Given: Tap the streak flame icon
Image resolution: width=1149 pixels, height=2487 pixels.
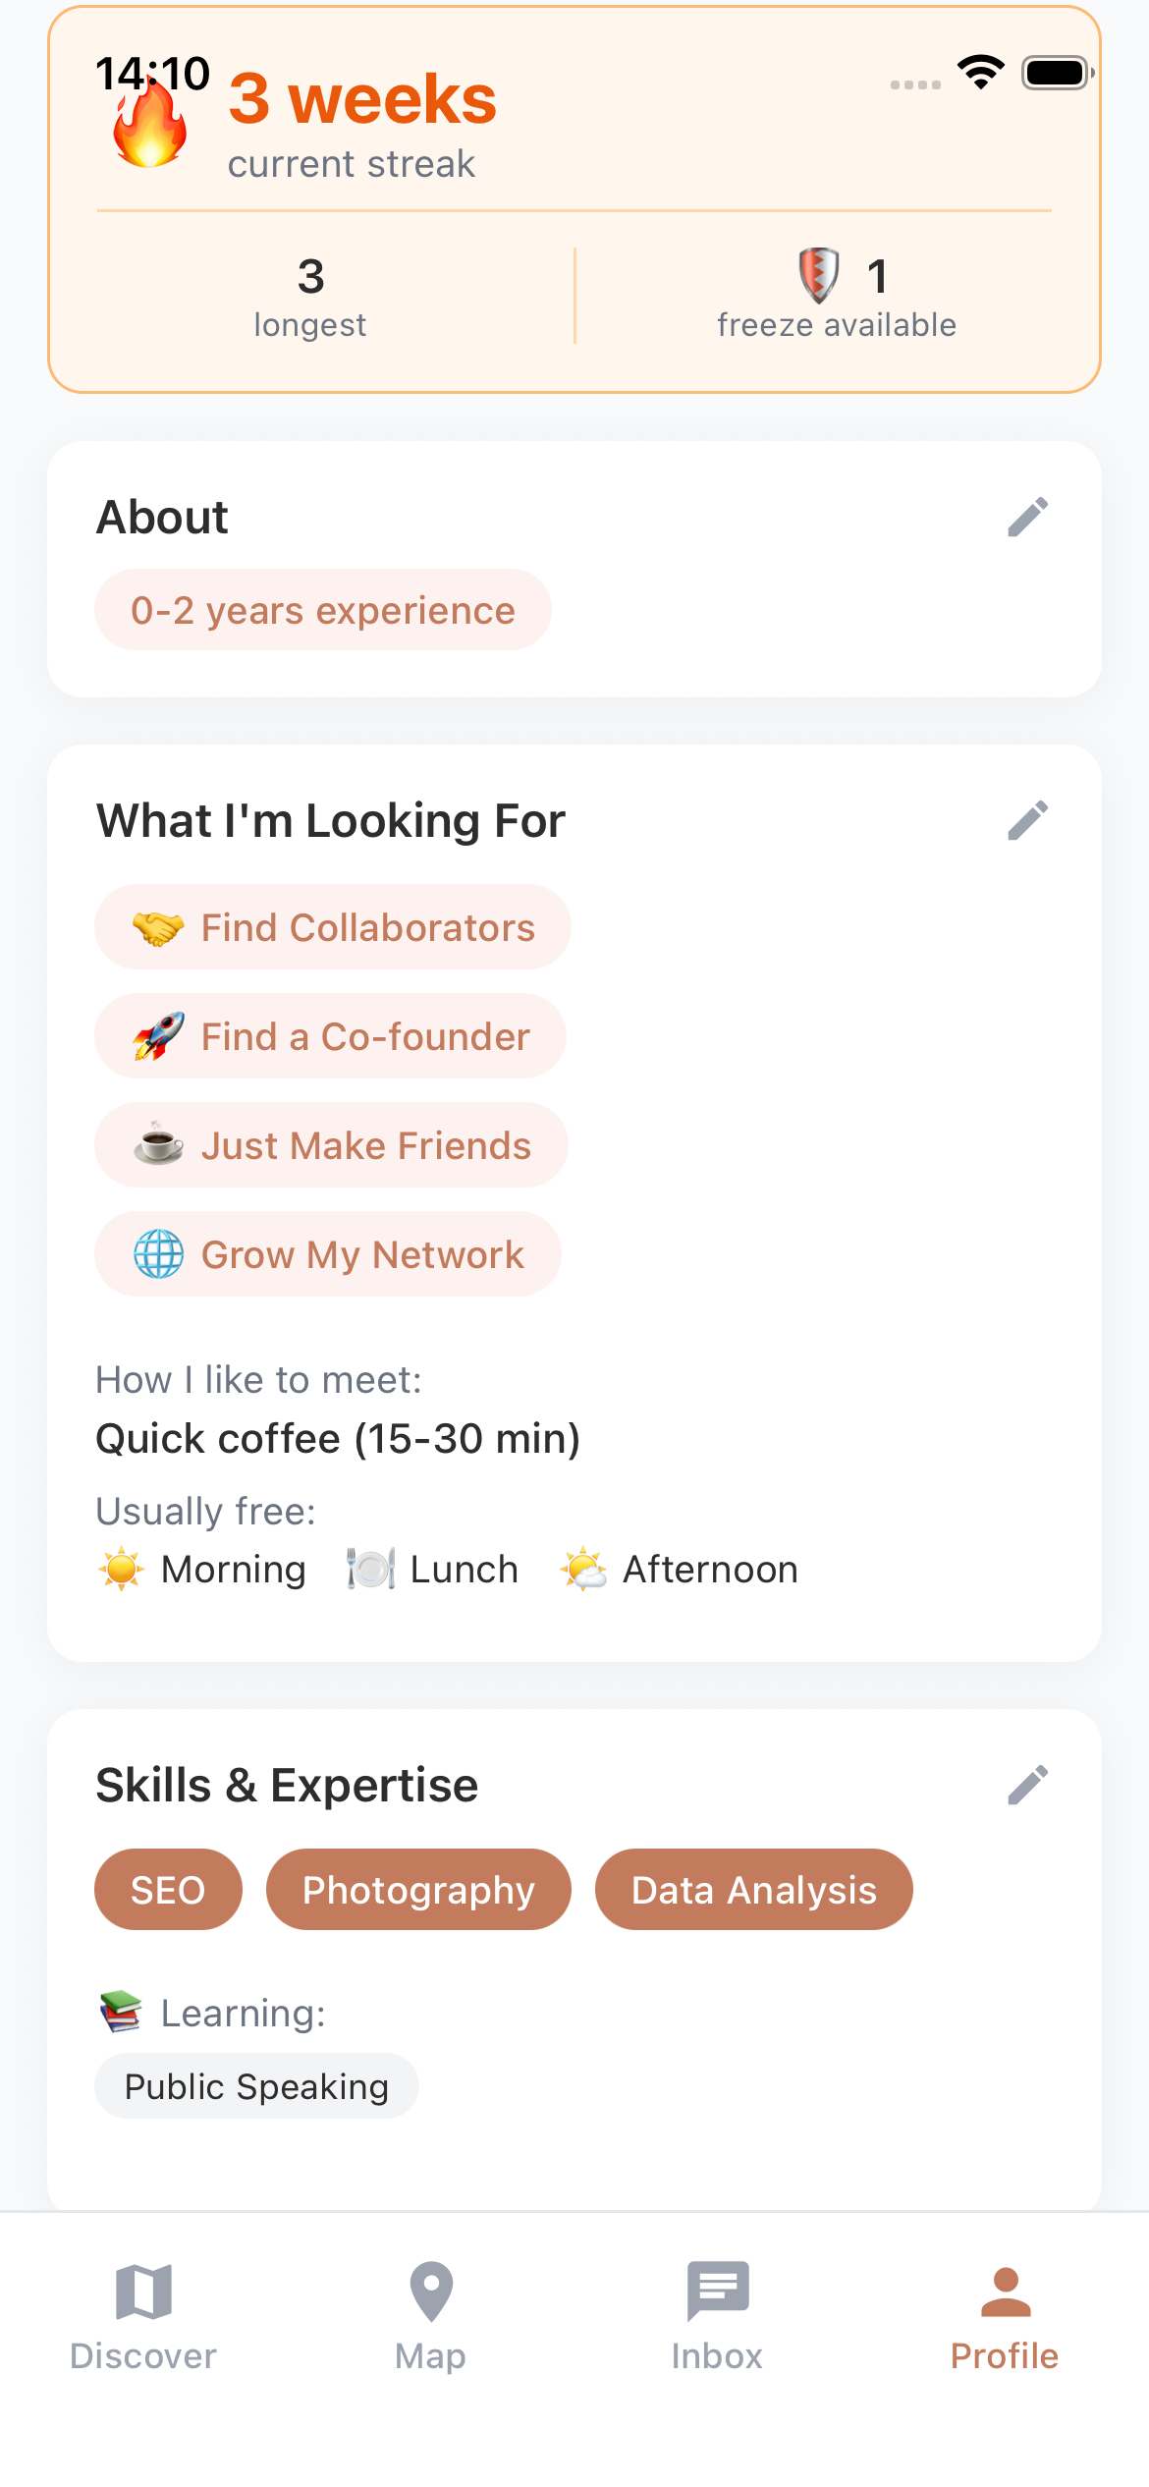Looking at the screenshot, I should (x=150, y=128).
